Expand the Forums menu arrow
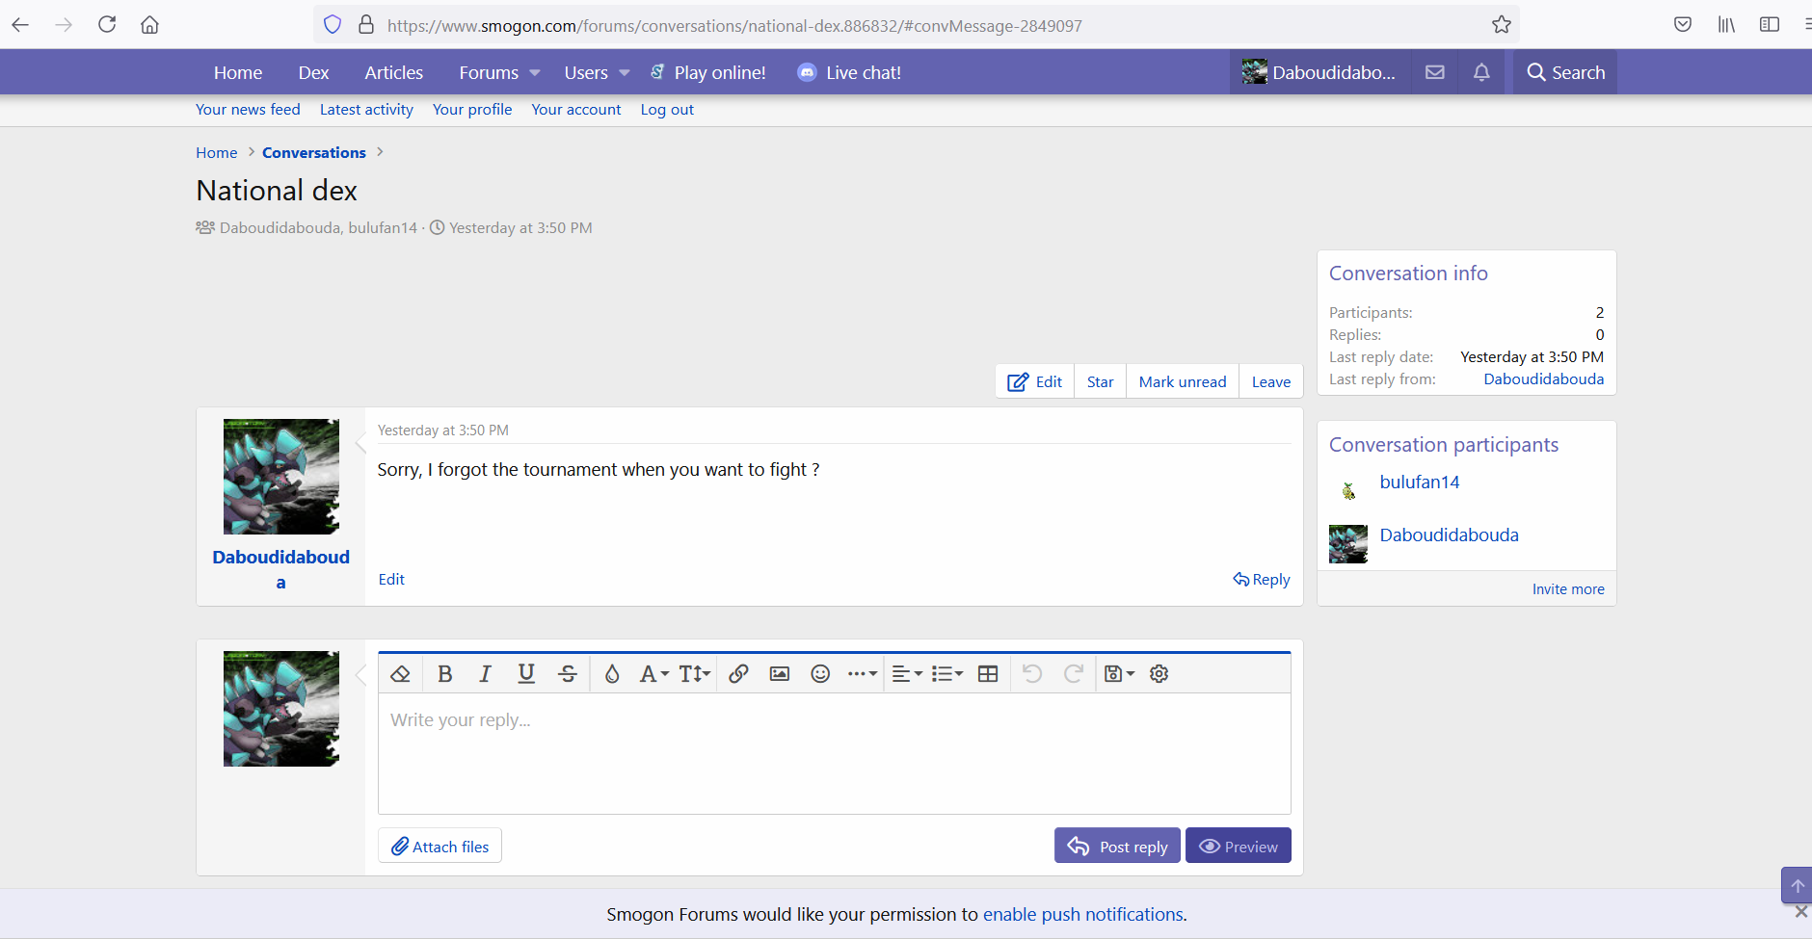Screen dimensions: 1812x939 [535, 73]
